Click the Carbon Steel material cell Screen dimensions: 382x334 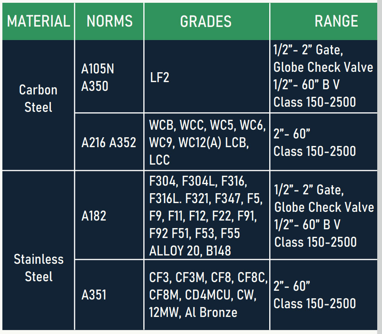(38, 98)
